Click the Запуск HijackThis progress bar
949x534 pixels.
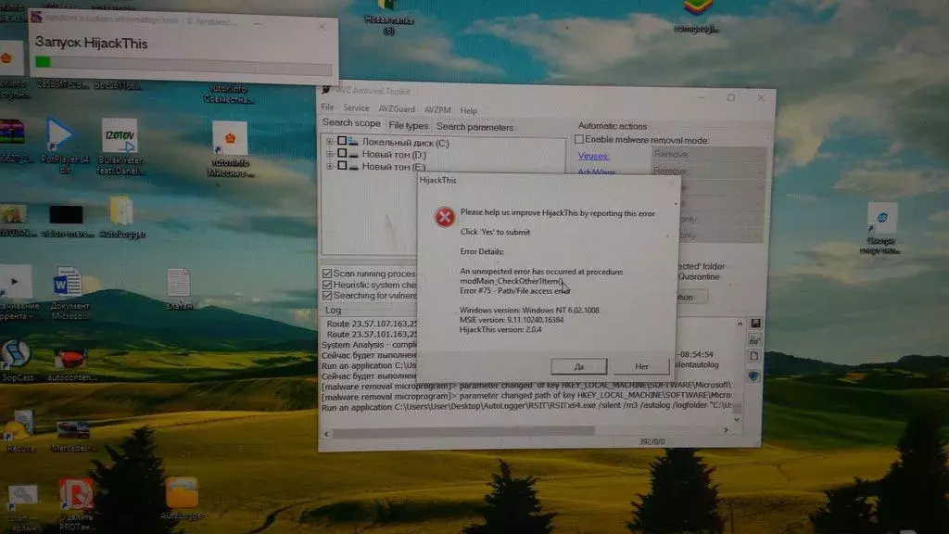click(x=183, y=64)
